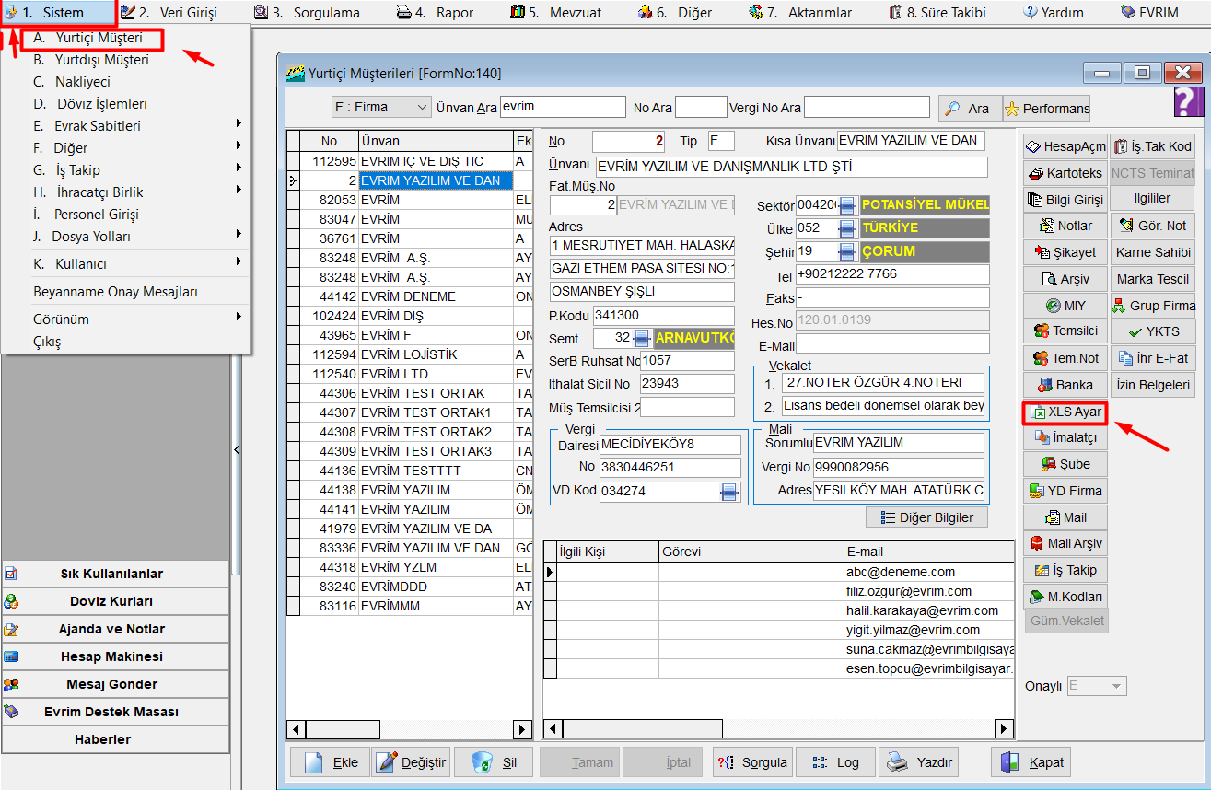Open İş Takip button in side panel
The height and width of the screenshot is (790, 1211).
[1065, 571]
